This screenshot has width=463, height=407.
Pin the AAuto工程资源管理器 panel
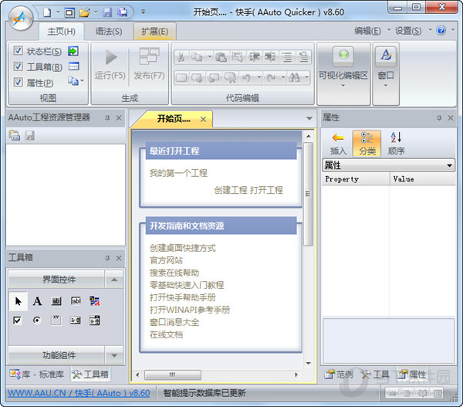(107, 118)
